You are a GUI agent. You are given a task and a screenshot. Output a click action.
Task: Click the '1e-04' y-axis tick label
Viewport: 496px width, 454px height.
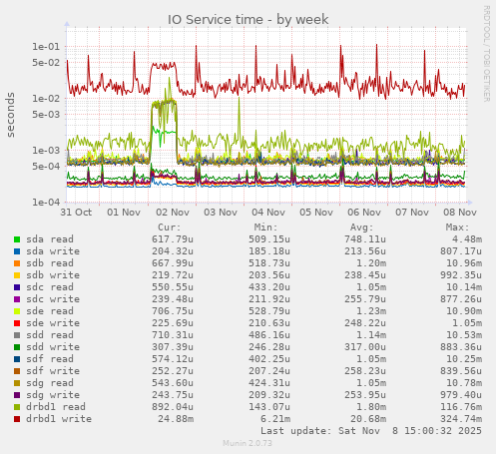pyautogui.click(x=46, y=203)
